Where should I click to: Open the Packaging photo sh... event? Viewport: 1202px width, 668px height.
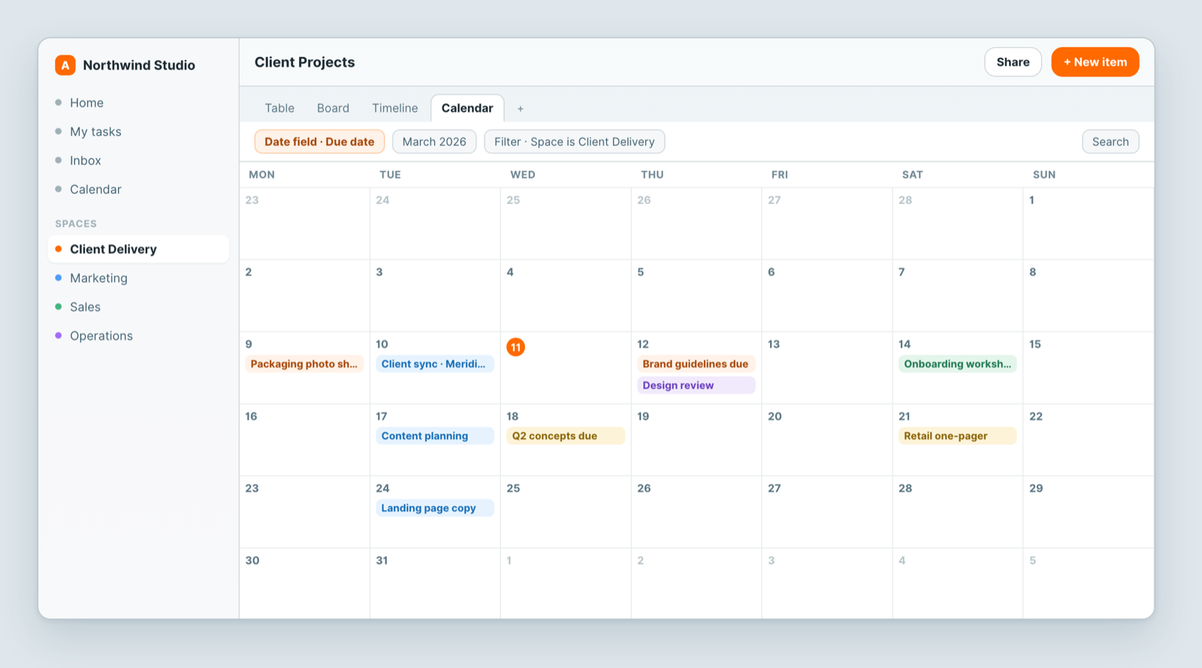pos(304,364)
